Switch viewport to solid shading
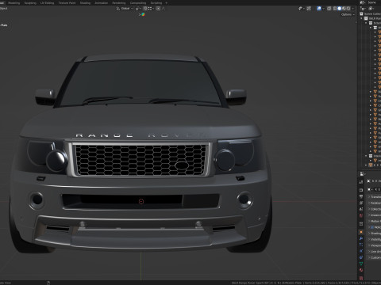 339,9
